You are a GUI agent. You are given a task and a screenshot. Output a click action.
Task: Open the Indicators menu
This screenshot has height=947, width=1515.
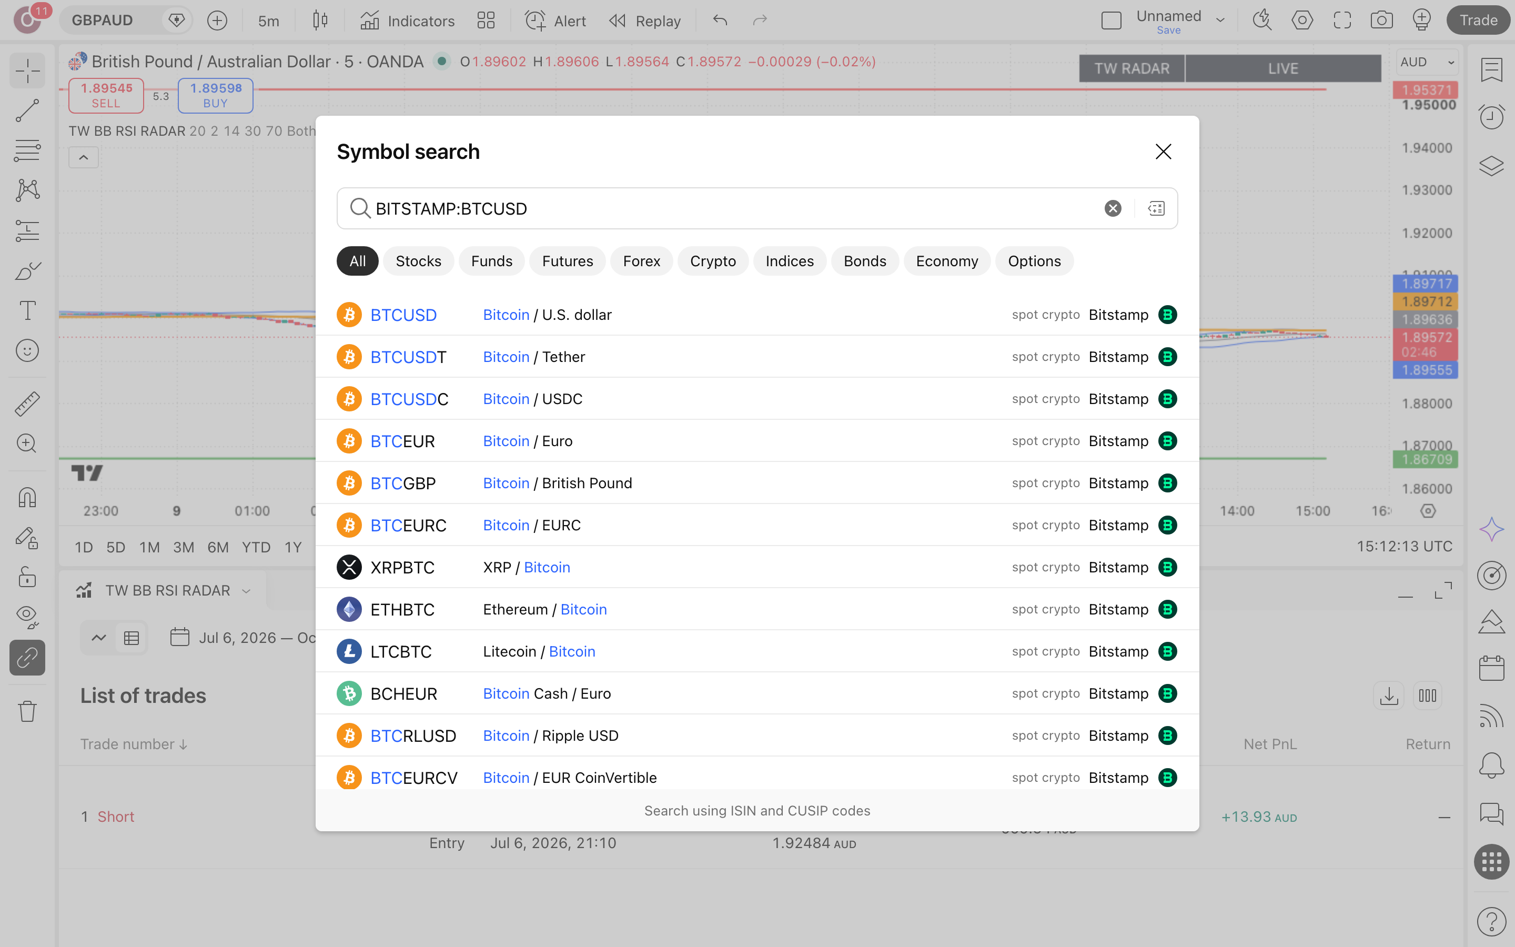[x=408, y=21]
